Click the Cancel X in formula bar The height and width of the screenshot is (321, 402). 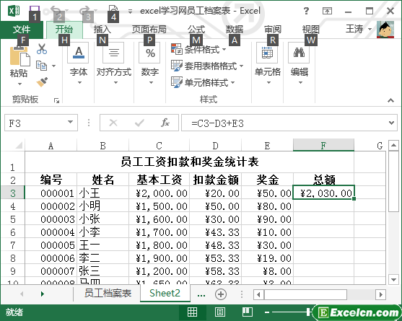(x=113, y=123)
